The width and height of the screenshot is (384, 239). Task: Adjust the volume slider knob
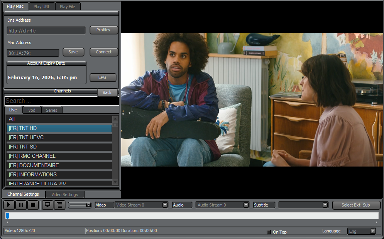(88, 205)
